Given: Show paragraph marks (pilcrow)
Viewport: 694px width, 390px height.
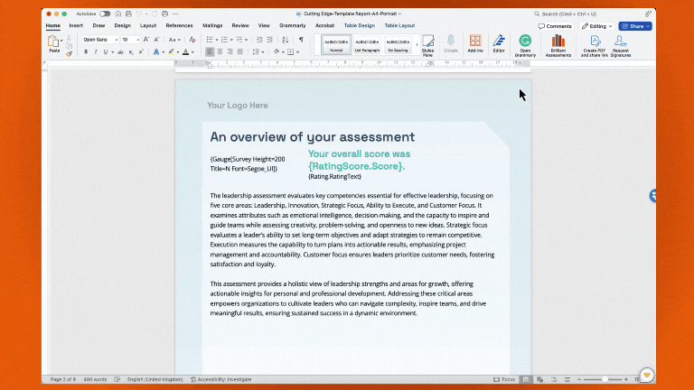Looking at the screenshot, I should [x=301, y=40].
